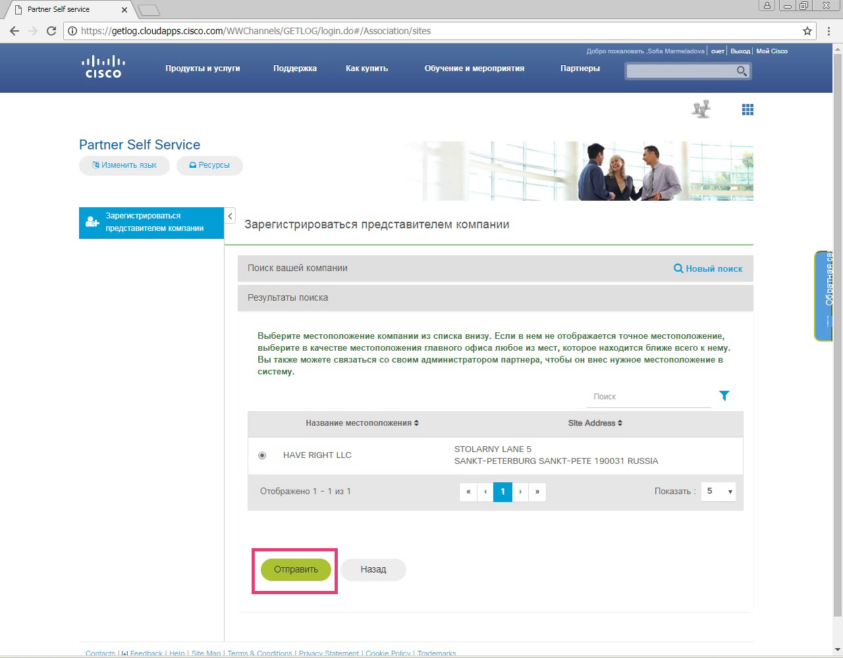
Task: Click the Terms & Conditions footer link
Action: 259,653
